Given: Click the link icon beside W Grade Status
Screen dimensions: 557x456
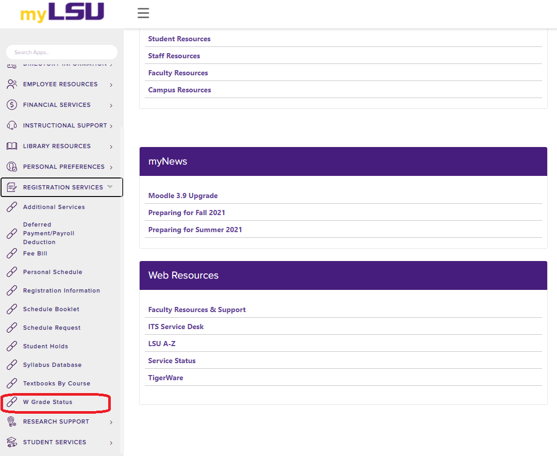Looking at the screenshot, I should point(12,402).
